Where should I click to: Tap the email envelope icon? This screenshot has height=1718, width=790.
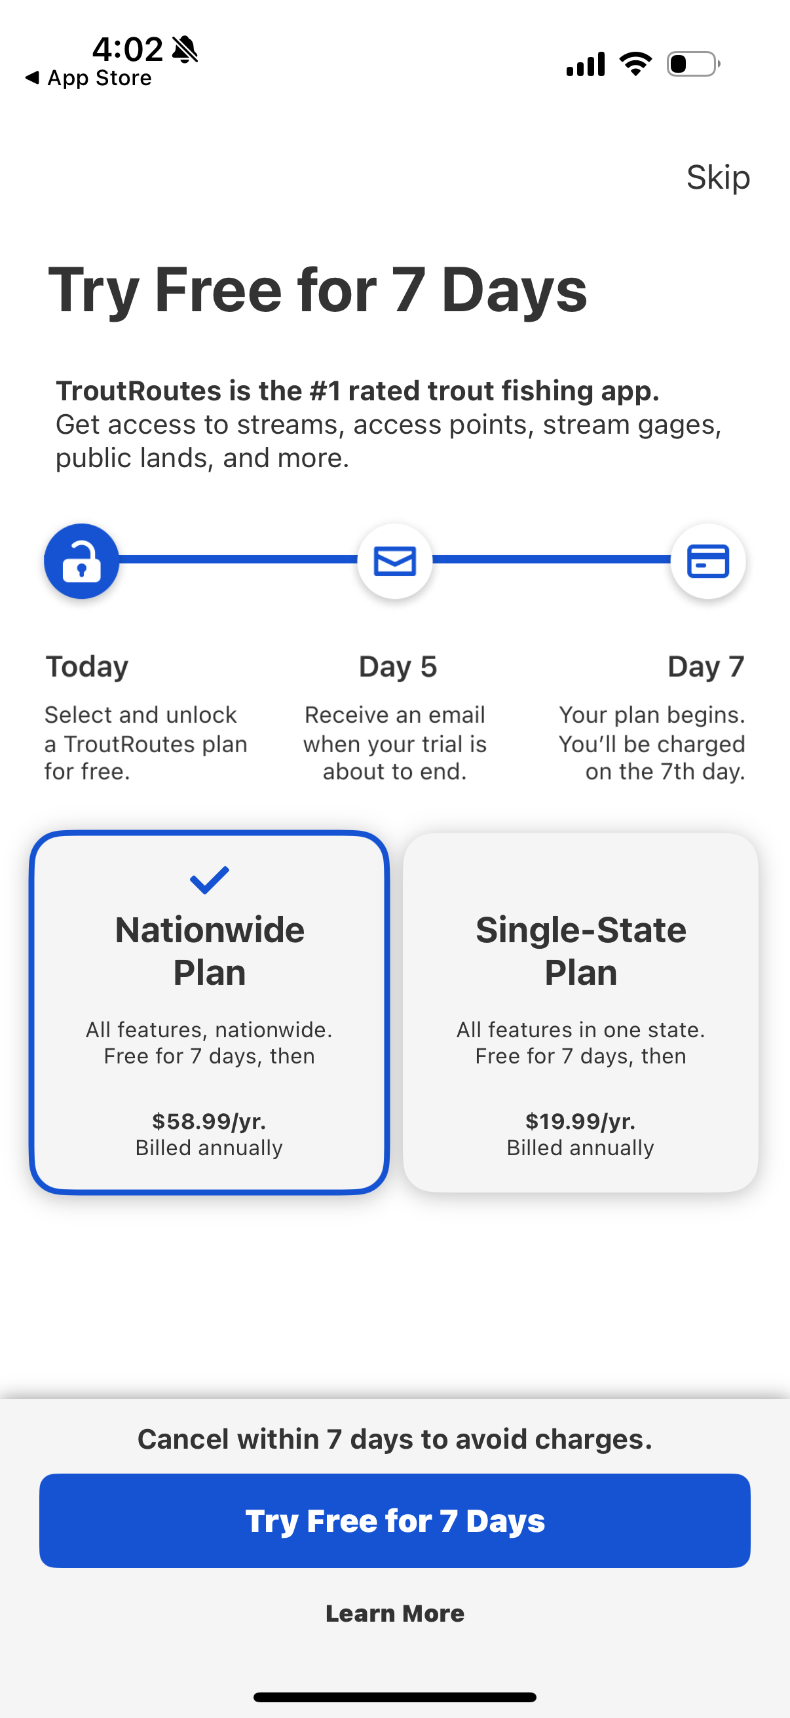[394, 561]
